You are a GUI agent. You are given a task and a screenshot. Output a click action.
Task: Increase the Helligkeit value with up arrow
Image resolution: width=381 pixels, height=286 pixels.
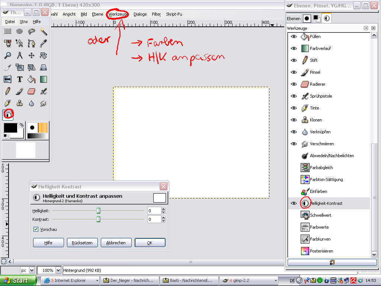(163, 209)
